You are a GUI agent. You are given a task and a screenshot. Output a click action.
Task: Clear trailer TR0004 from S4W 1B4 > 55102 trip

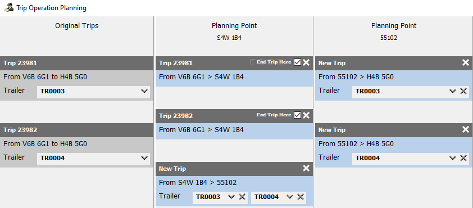[x=300, y=197]
